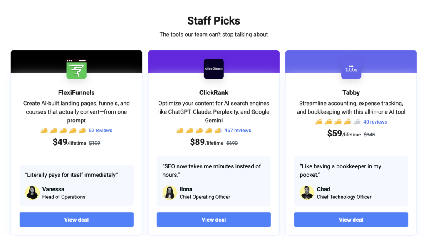Click Vanessa's avatar photo
Image resolution: width=426 pixels, height=240 pixels.
(32, 193)
